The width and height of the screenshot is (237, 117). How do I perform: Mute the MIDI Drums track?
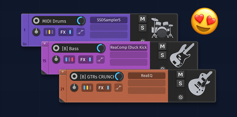142,19
